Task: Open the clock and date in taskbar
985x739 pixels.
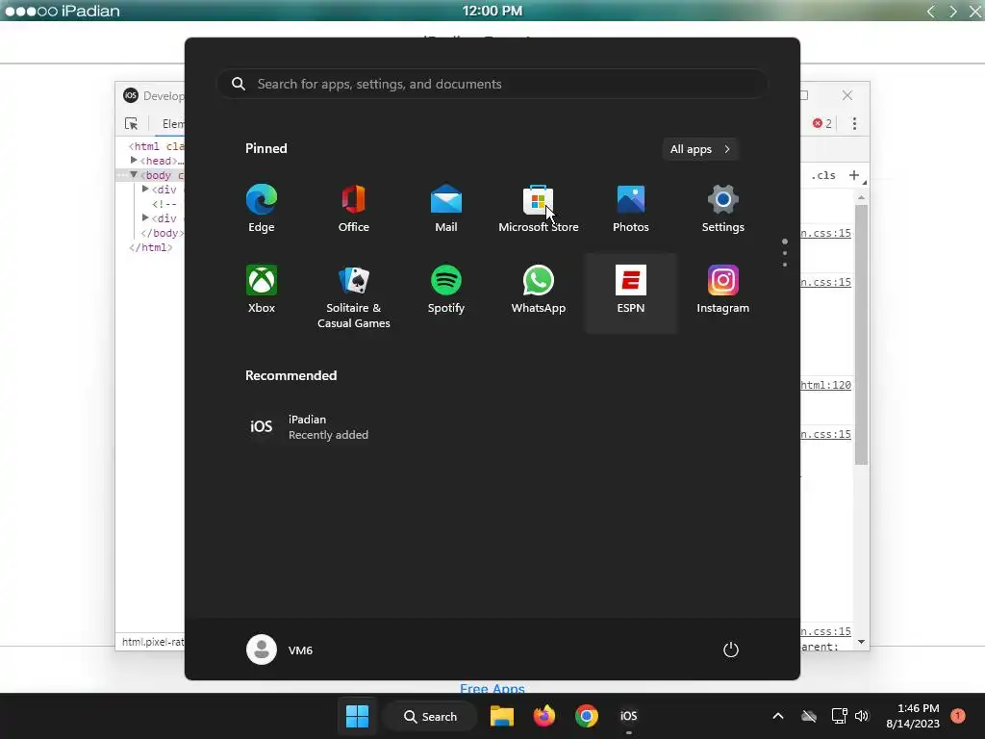Action: pos(913,716)
